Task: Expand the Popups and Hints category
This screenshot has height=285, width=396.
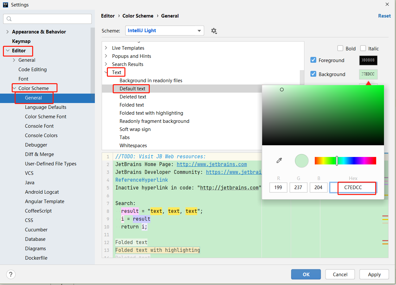Action: tap(106, 56)
